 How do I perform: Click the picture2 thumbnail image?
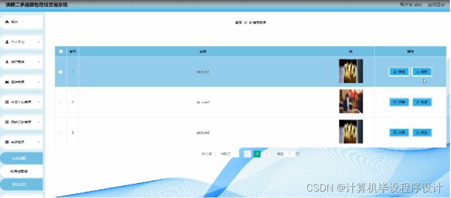coord(351,101)
